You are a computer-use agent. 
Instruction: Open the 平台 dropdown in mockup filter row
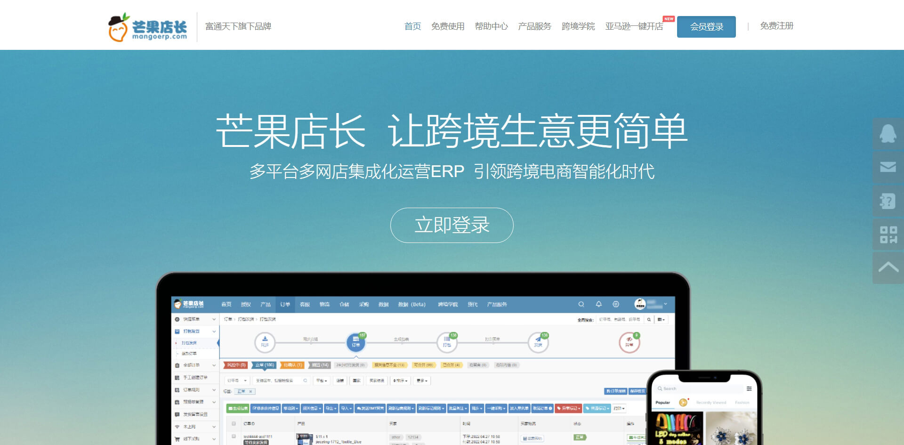pyautogui.click(x=322, y=380)
